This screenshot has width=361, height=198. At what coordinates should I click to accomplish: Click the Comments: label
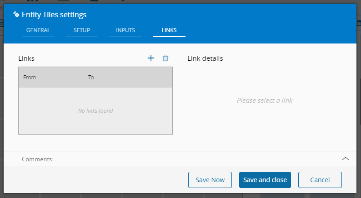tap(38, 159)
